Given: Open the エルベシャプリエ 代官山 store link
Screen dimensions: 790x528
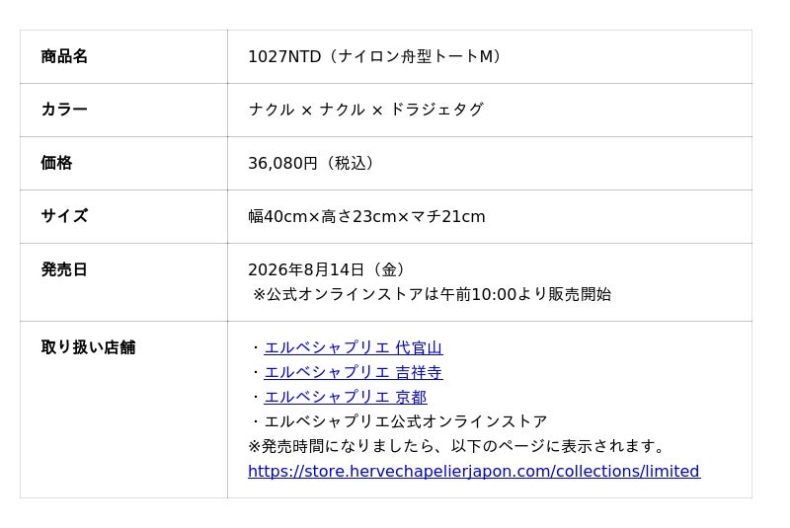Looking at the screenshot, I should click(354, 347).
